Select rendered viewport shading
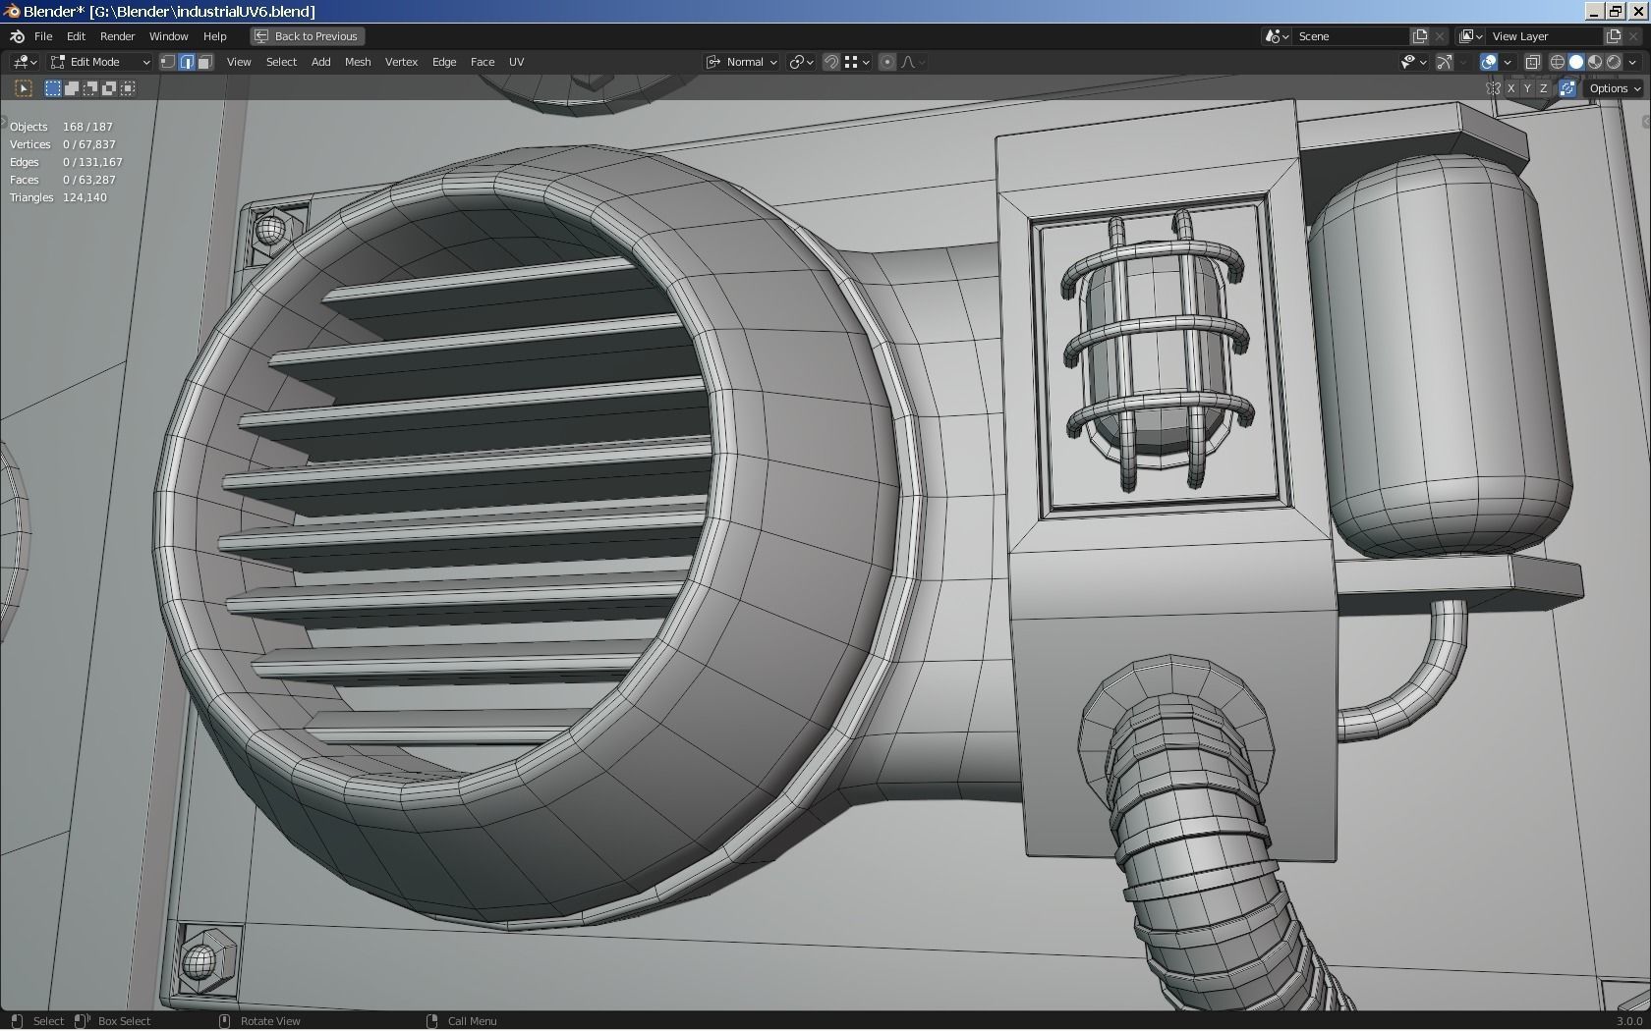The height and width of the screenshot is (1031, 1651). [1613, 62]
